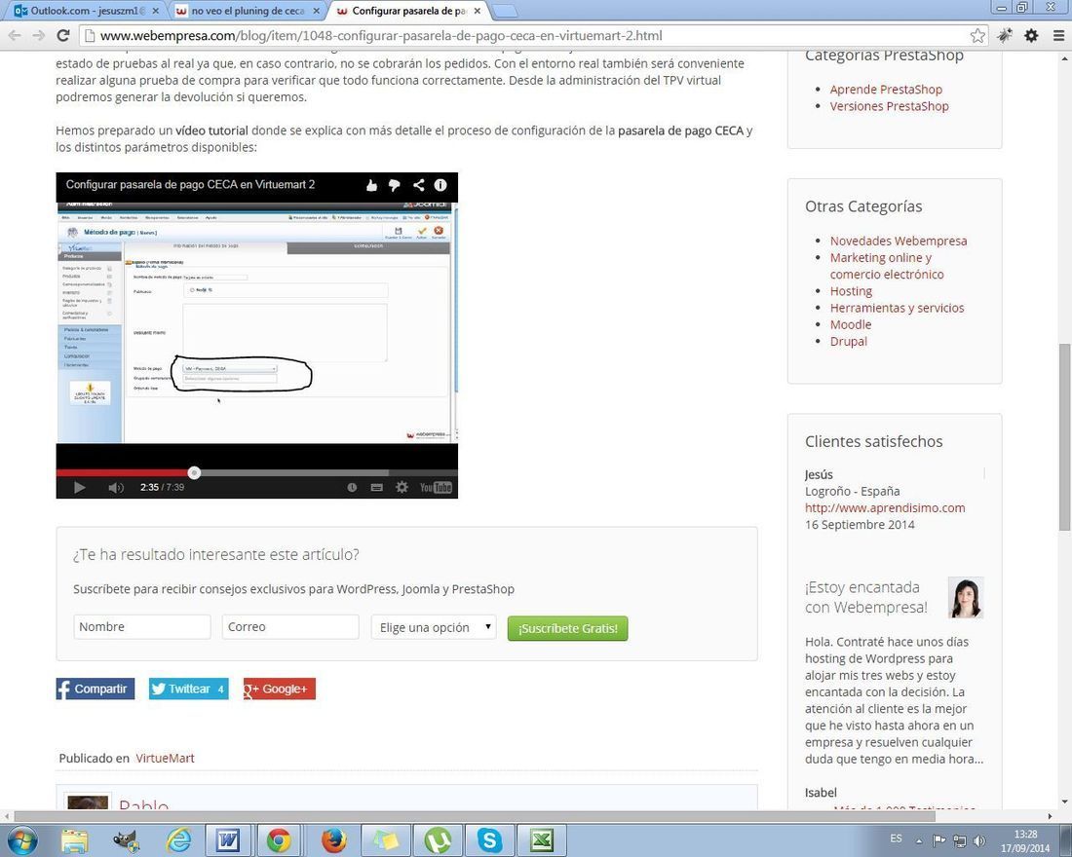Launch Internet Explorer from taskbar
Image resolution: width=1072 pixels, height=857 pixels.
(179, 840)
